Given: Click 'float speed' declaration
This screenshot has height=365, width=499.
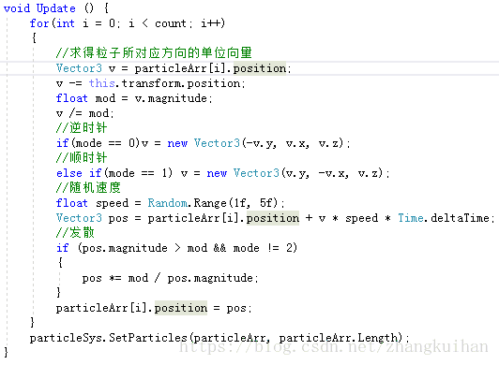Looking at the screenshot, I should click(x=92, y=203).
